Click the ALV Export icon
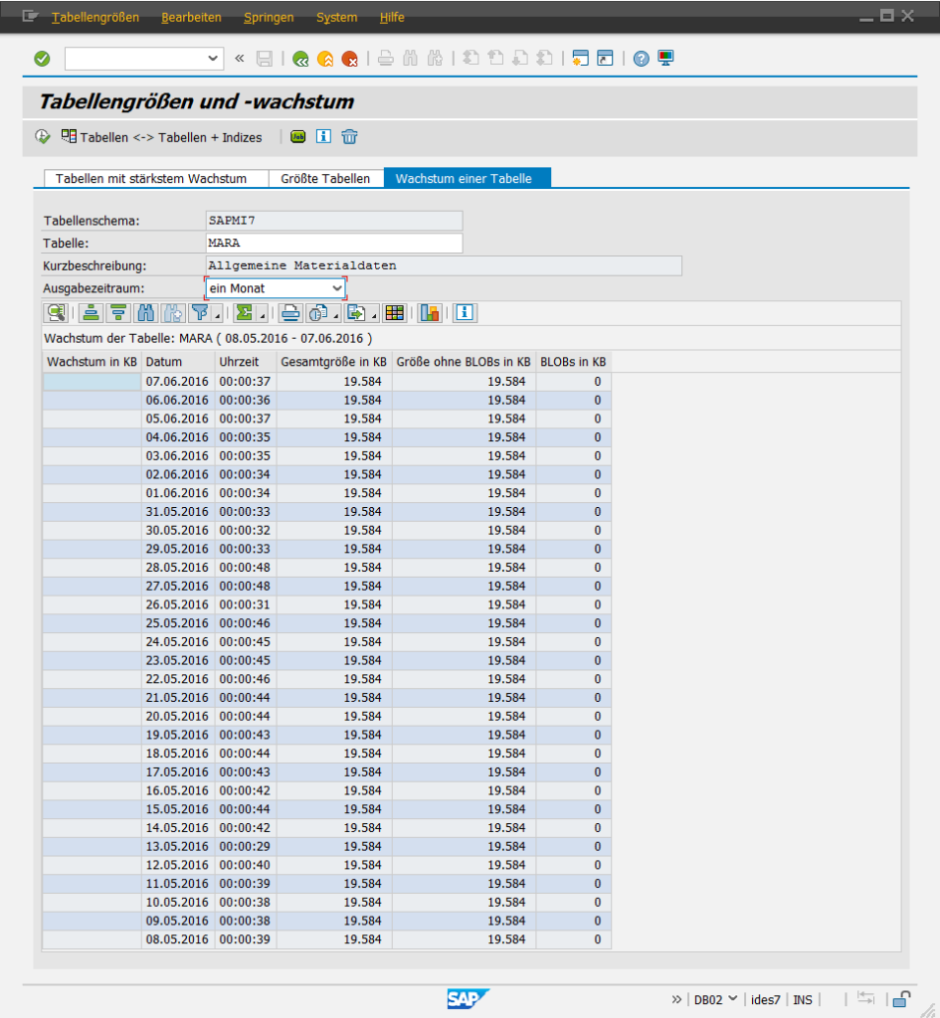The height and width of the screenshot is (1018, 940). pyautogui.click(x=356, y=313)
